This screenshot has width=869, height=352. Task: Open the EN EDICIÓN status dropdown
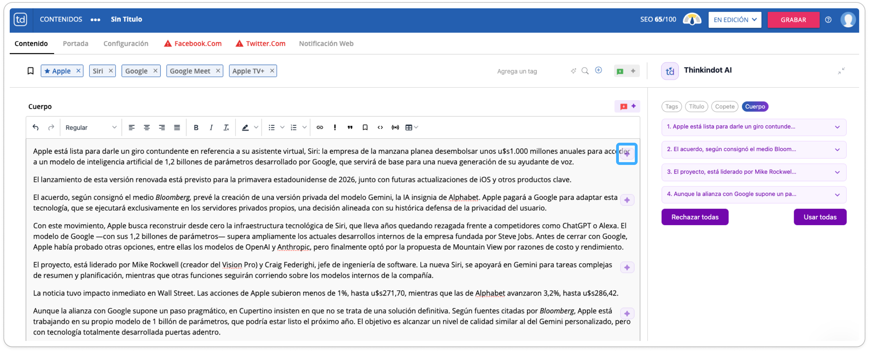point(735,20)
